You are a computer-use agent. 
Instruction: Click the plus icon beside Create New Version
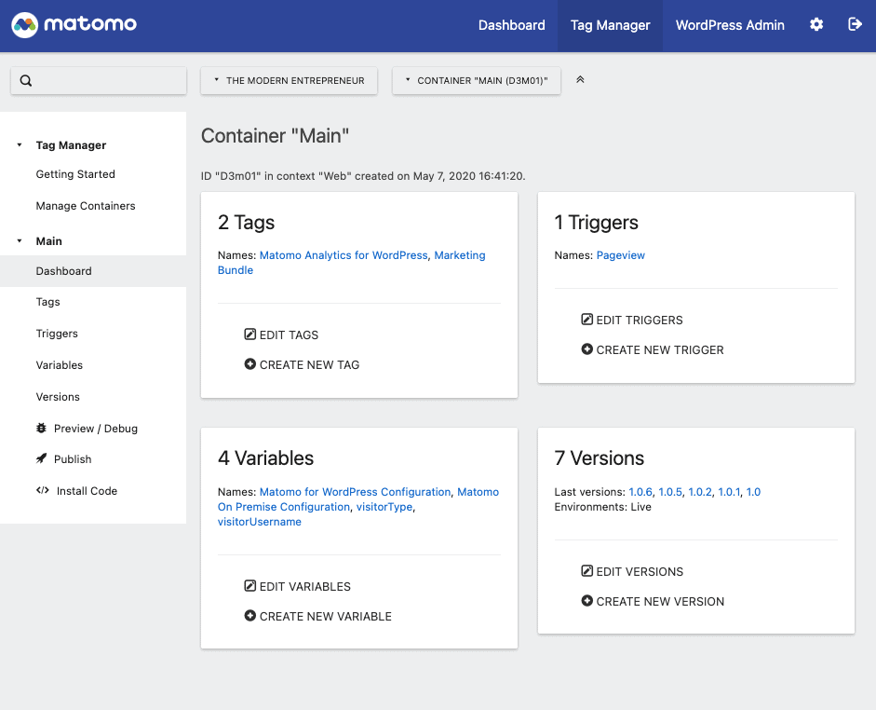pyautogui.click(x=586, y=600)
